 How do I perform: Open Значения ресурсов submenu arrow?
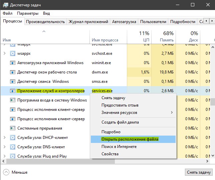tap(172, 113)
